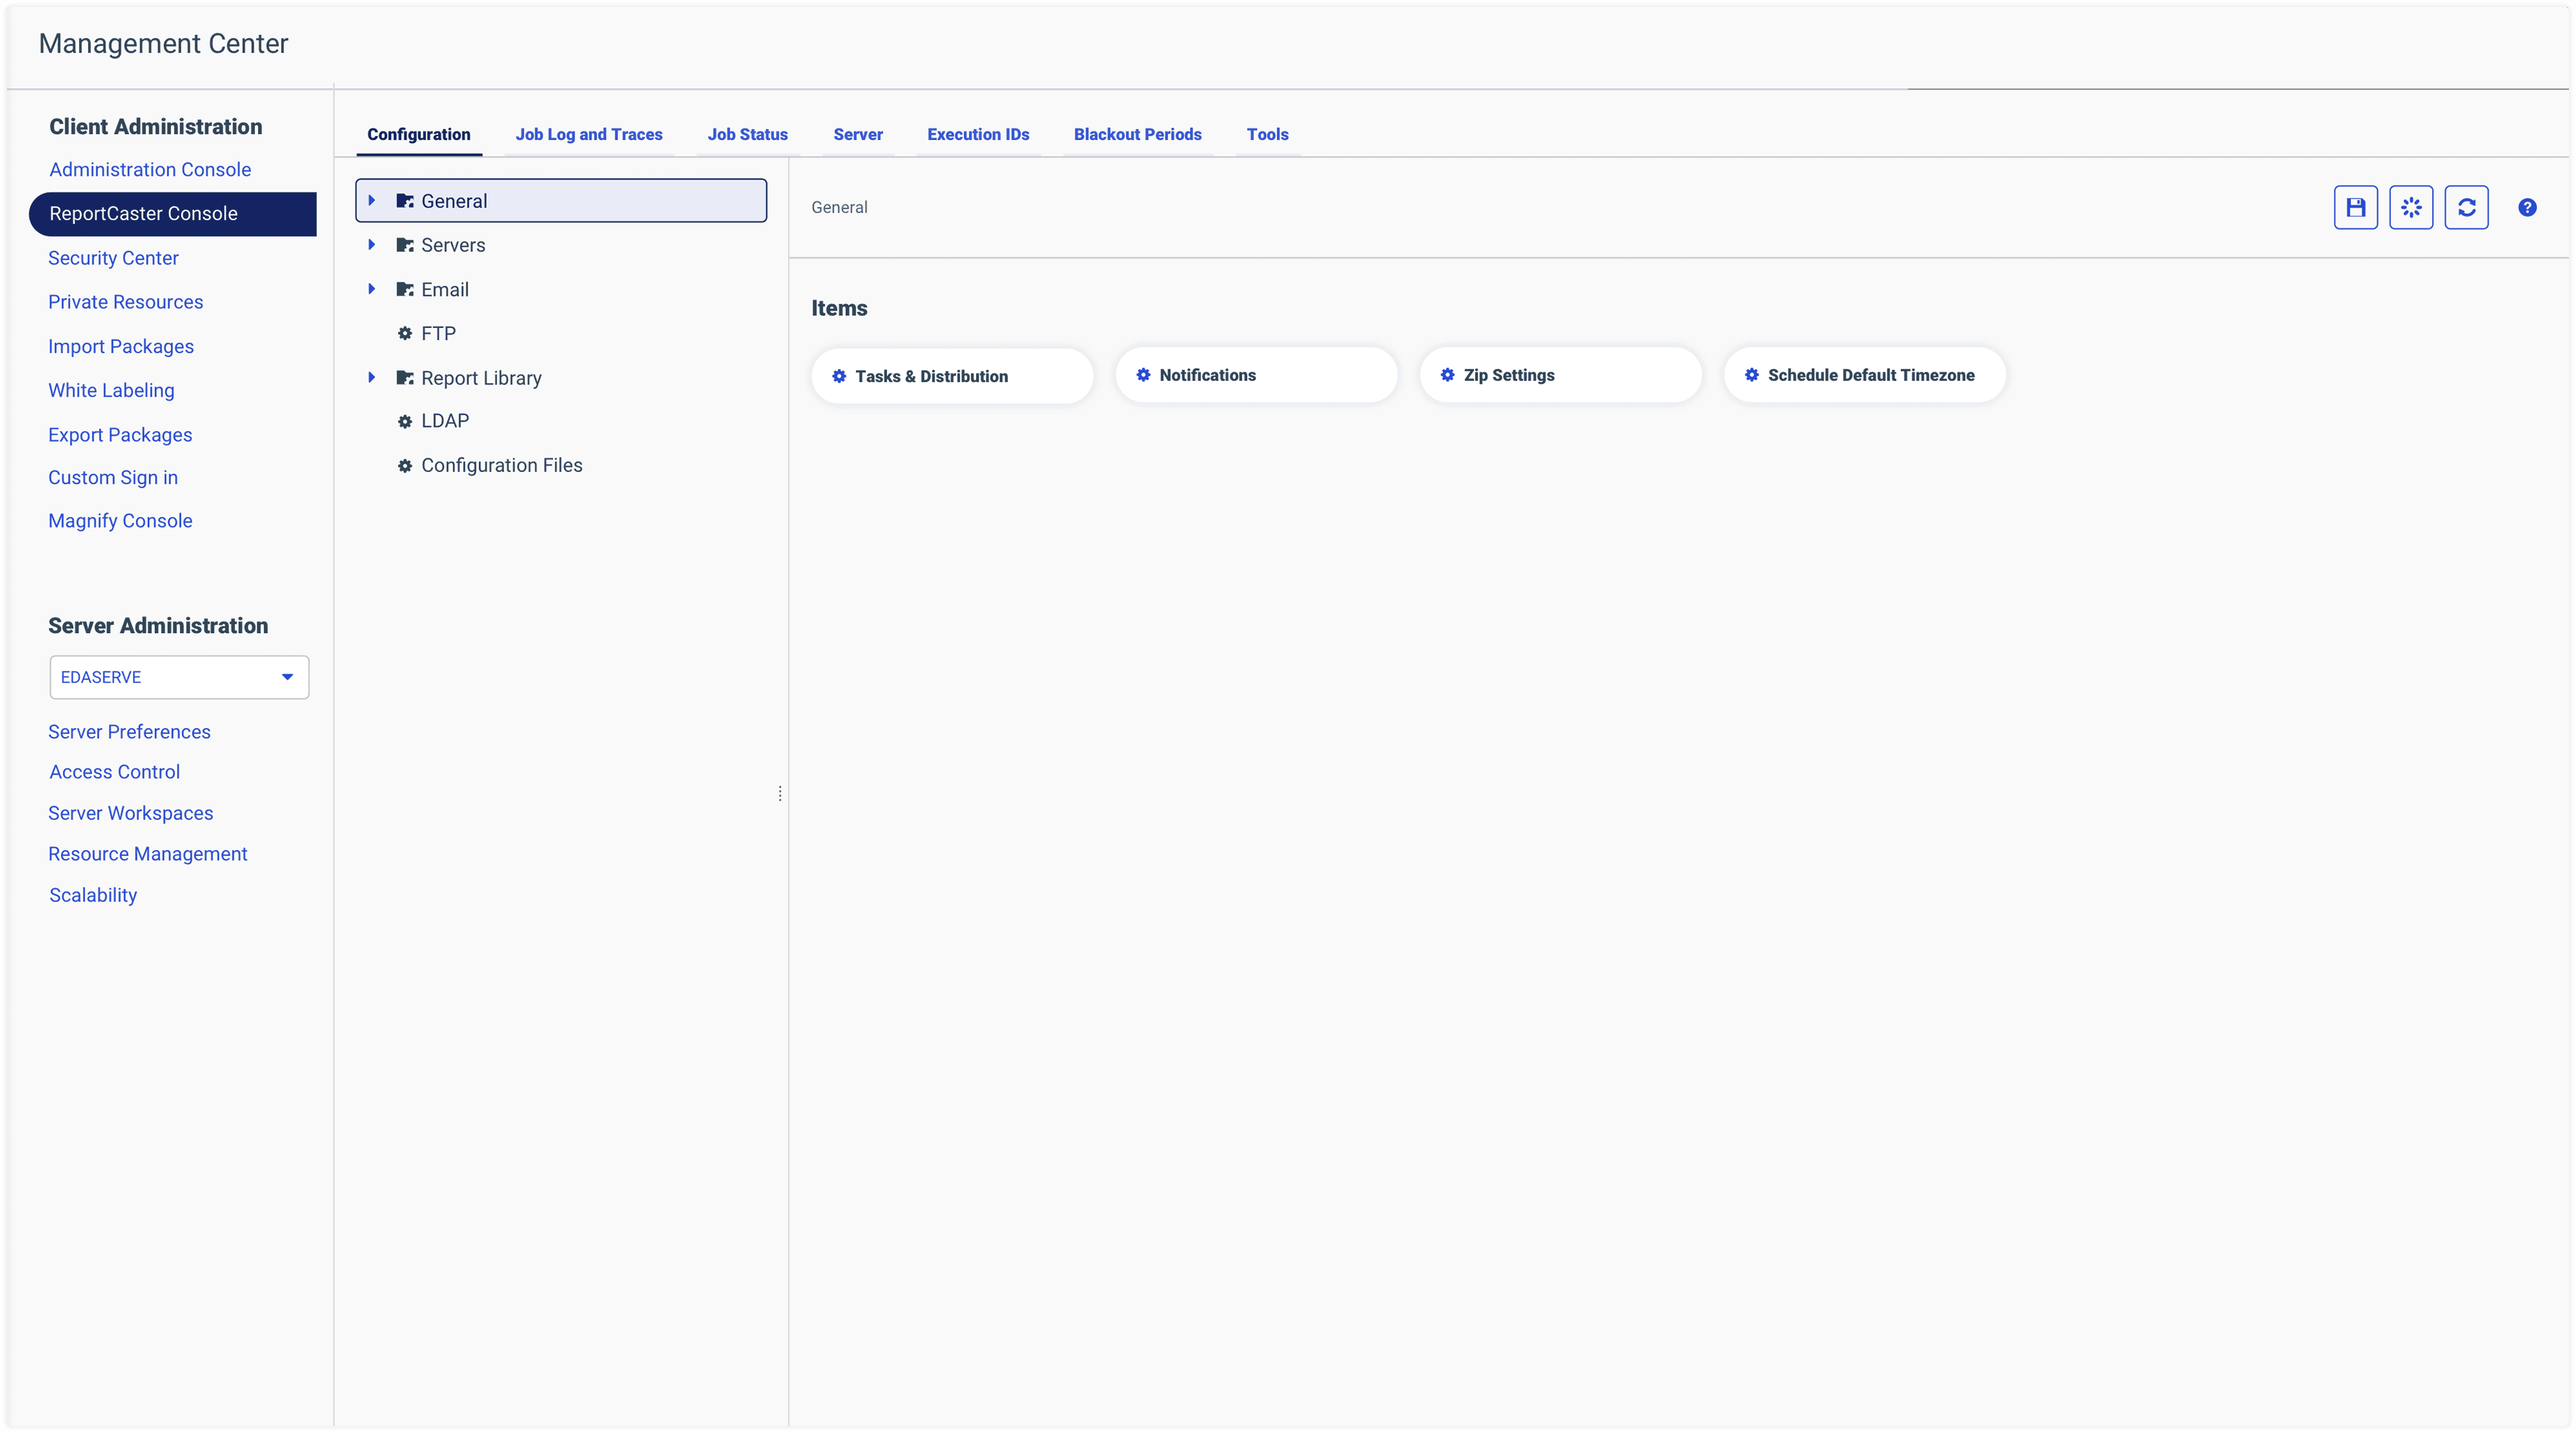
Task: Switch to Job Log and Traces tab
Action: click(588, 134)
